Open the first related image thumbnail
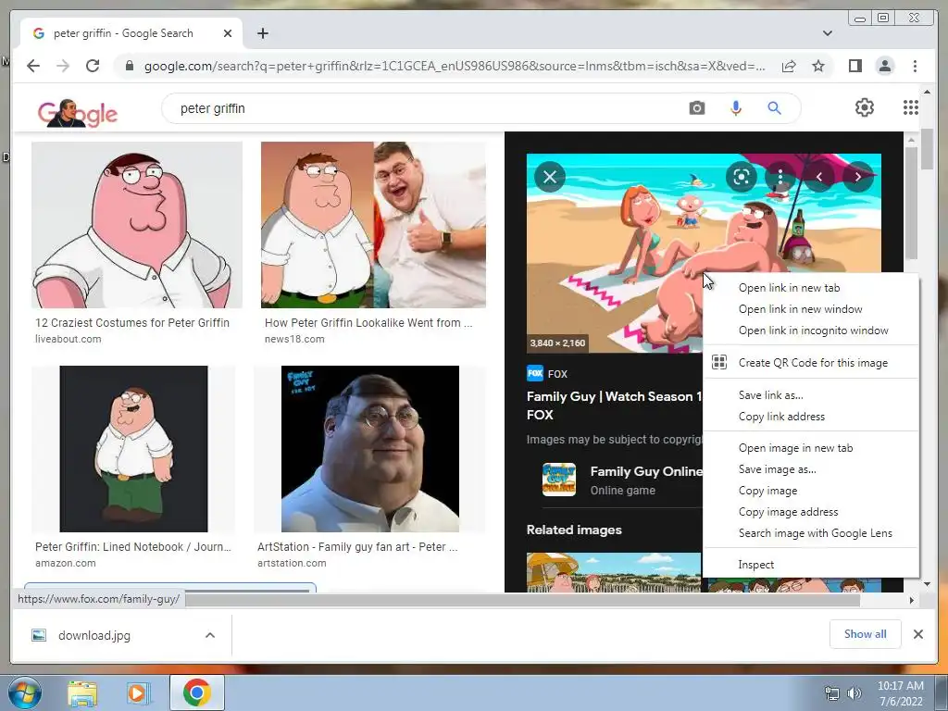 pos(613,572)
